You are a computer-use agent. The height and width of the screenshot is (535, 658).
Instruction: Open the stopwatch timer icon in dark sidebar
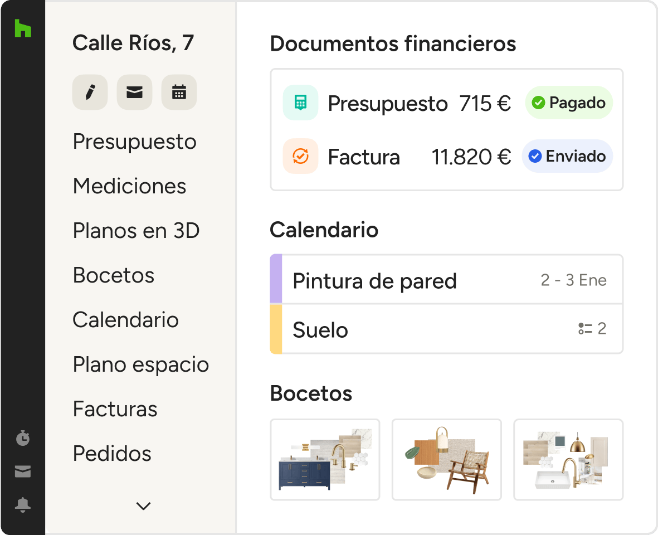coord(23,438)
